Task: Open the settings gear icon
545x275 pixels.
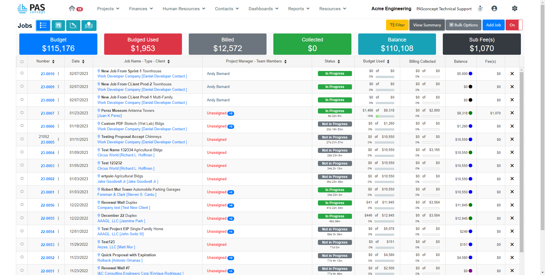Action: [x=514, y=9]
